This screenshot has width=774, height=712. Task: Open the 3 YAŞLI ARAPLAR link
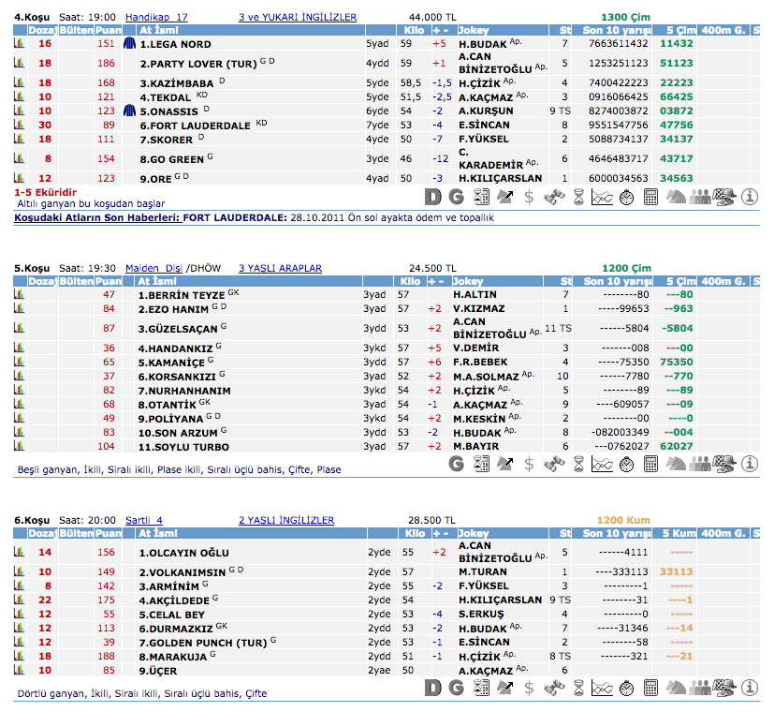[x=280, y=268]
